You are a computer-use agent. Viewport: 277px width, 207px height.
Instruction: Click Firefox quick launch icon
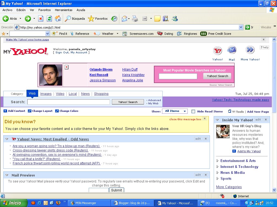coord(58,203)
